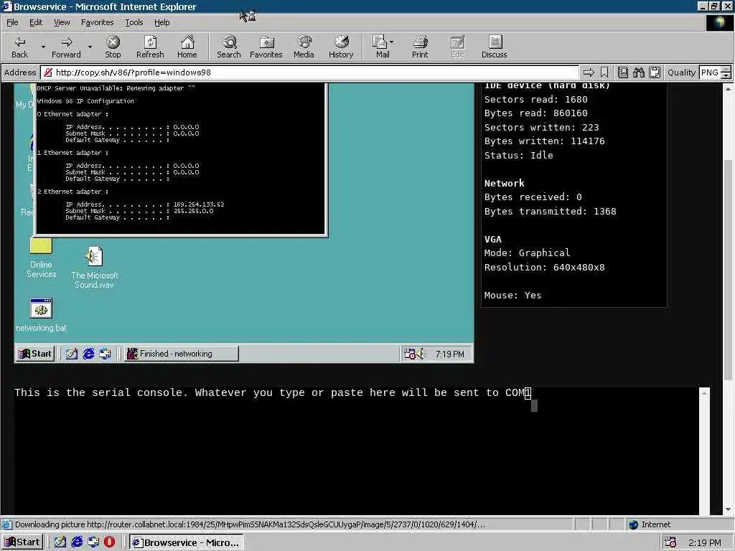The width and height of the screenshot is (735, 551).
Task: Click the 'Bytes transmitted: 1368' text
Action: [550, 212]
